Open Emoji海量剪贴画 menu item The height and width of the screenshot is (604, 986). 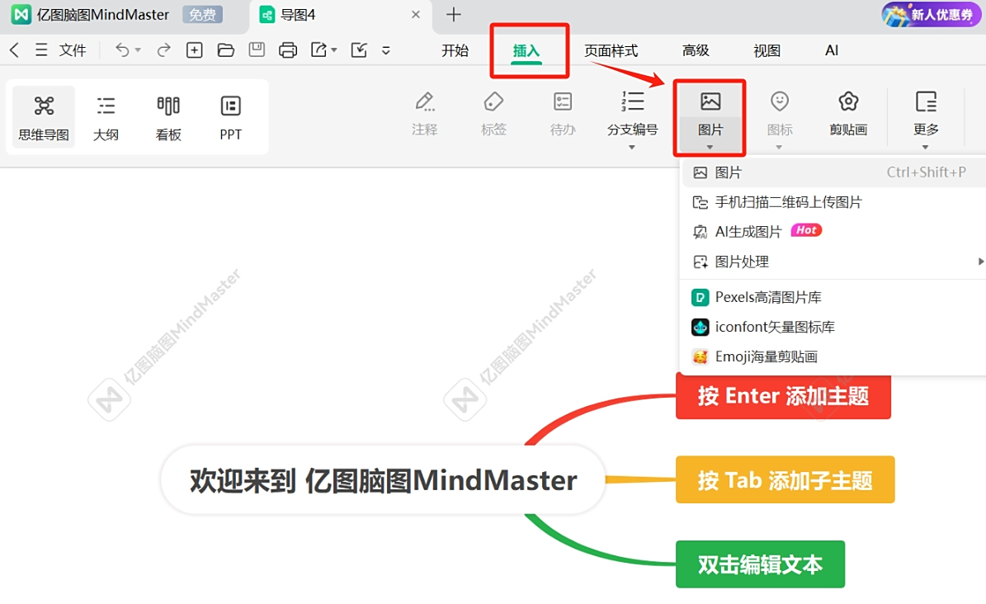(x=834, y=356)
